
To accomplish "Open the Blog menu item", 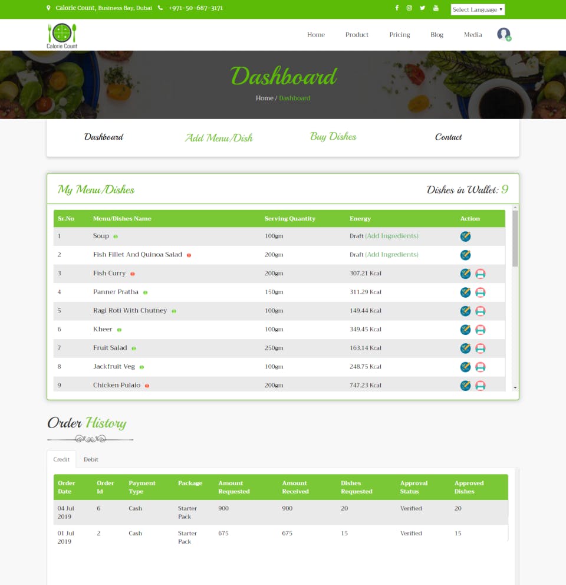I will point(437,34).
